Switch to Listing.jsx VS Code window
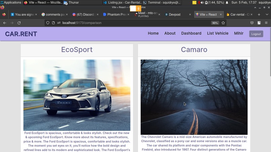This screenshot has height=152, width=271. [x=123, y=3]
